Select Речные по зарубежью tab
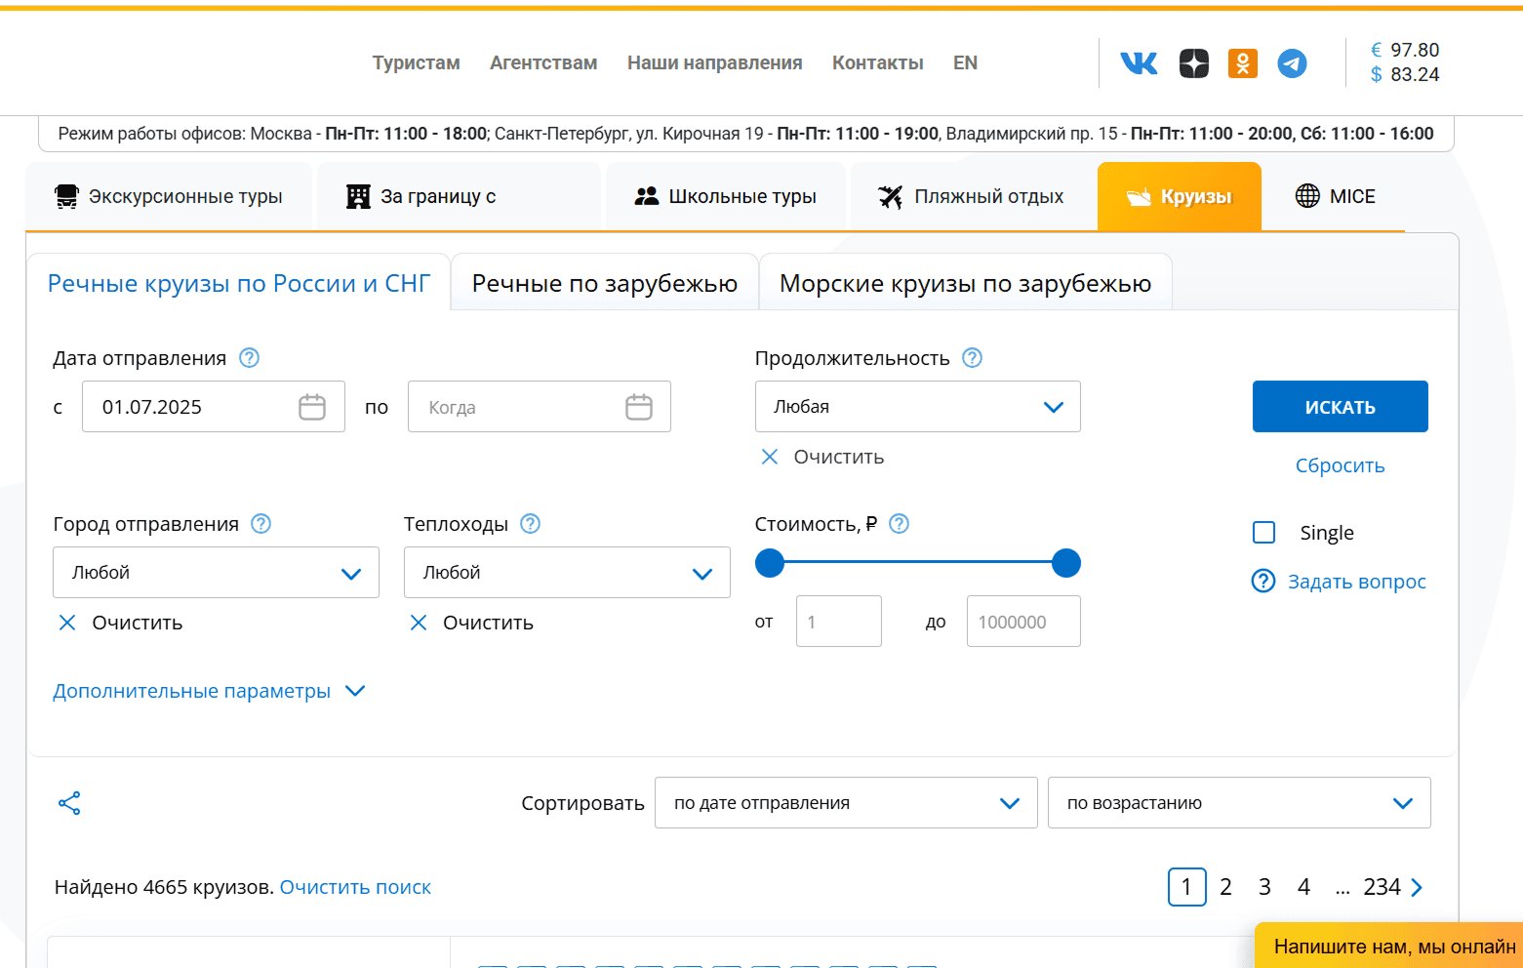This screenshot has height=968, width=1523. 605,283
